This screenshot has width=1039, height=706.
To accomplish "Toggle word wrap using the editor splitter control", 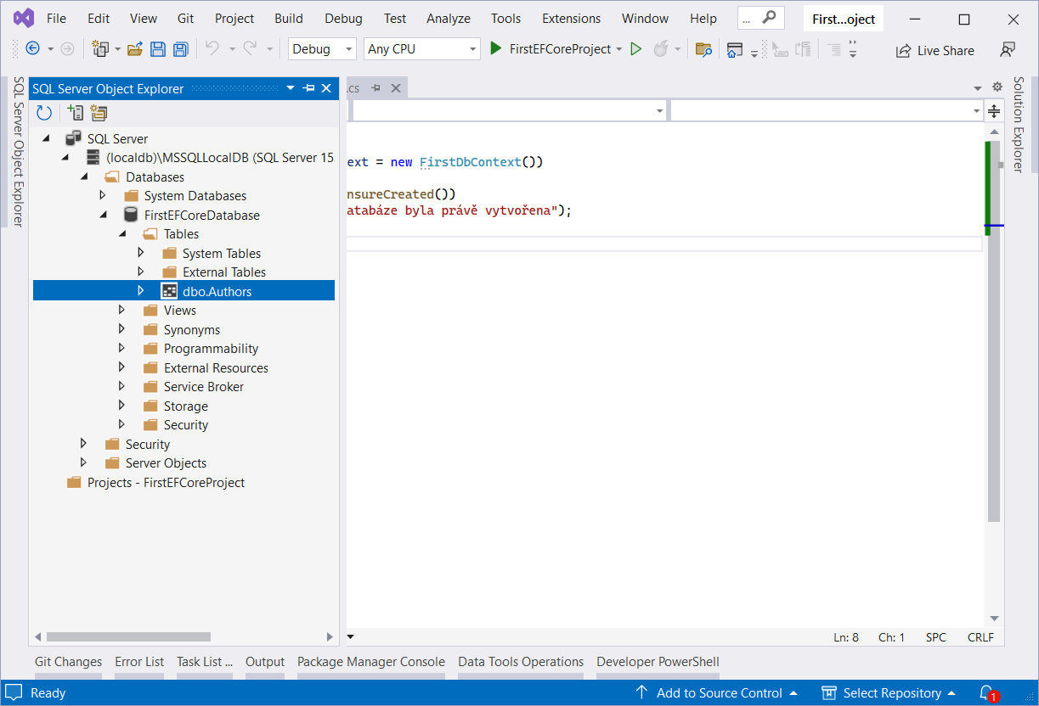I will coord(993,110).
